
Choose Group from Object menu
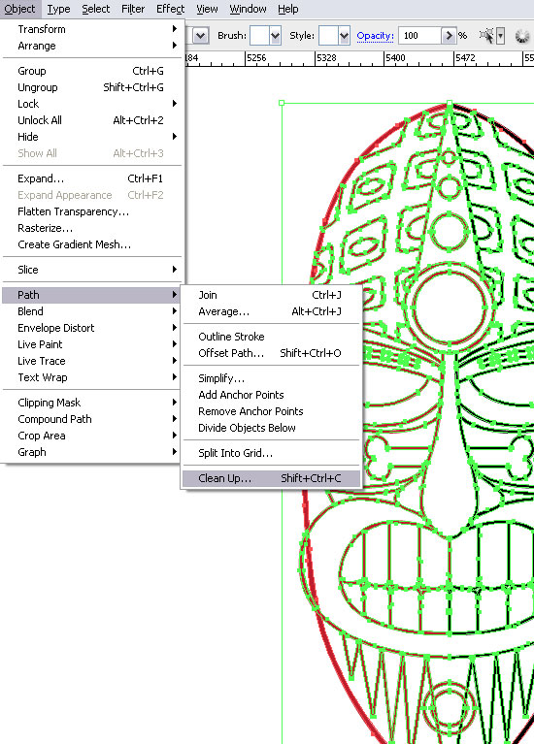91,71
